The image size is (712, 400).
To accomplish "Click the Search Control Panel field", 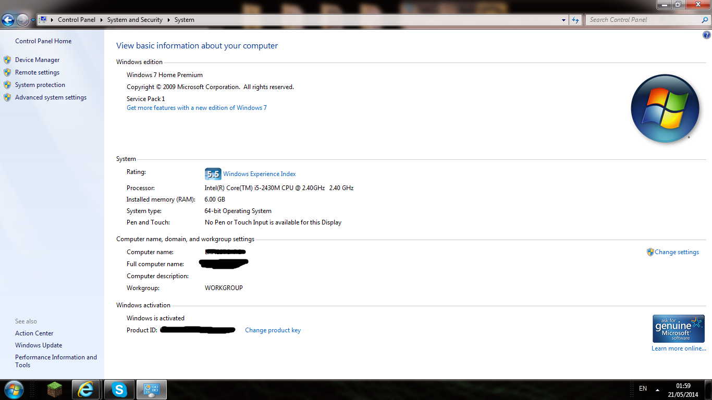I will pyautogui.click(x=644, y=20).
